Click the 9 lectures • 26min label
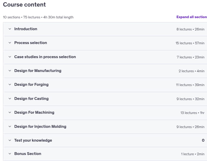 pyautogui.click(x=190, y=127)
